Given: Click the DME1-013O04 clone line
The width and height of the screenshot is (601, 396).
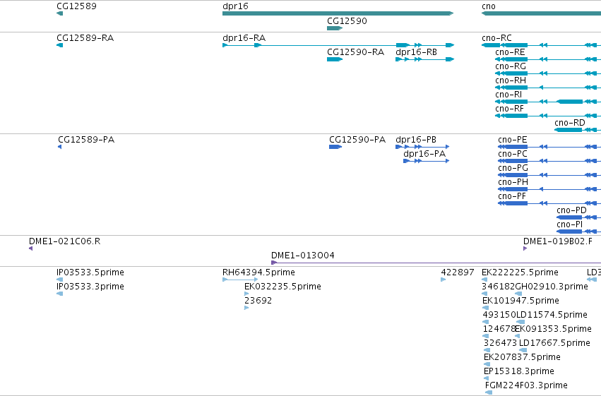Looking at the screenshot, I should (x=436, y=263).
